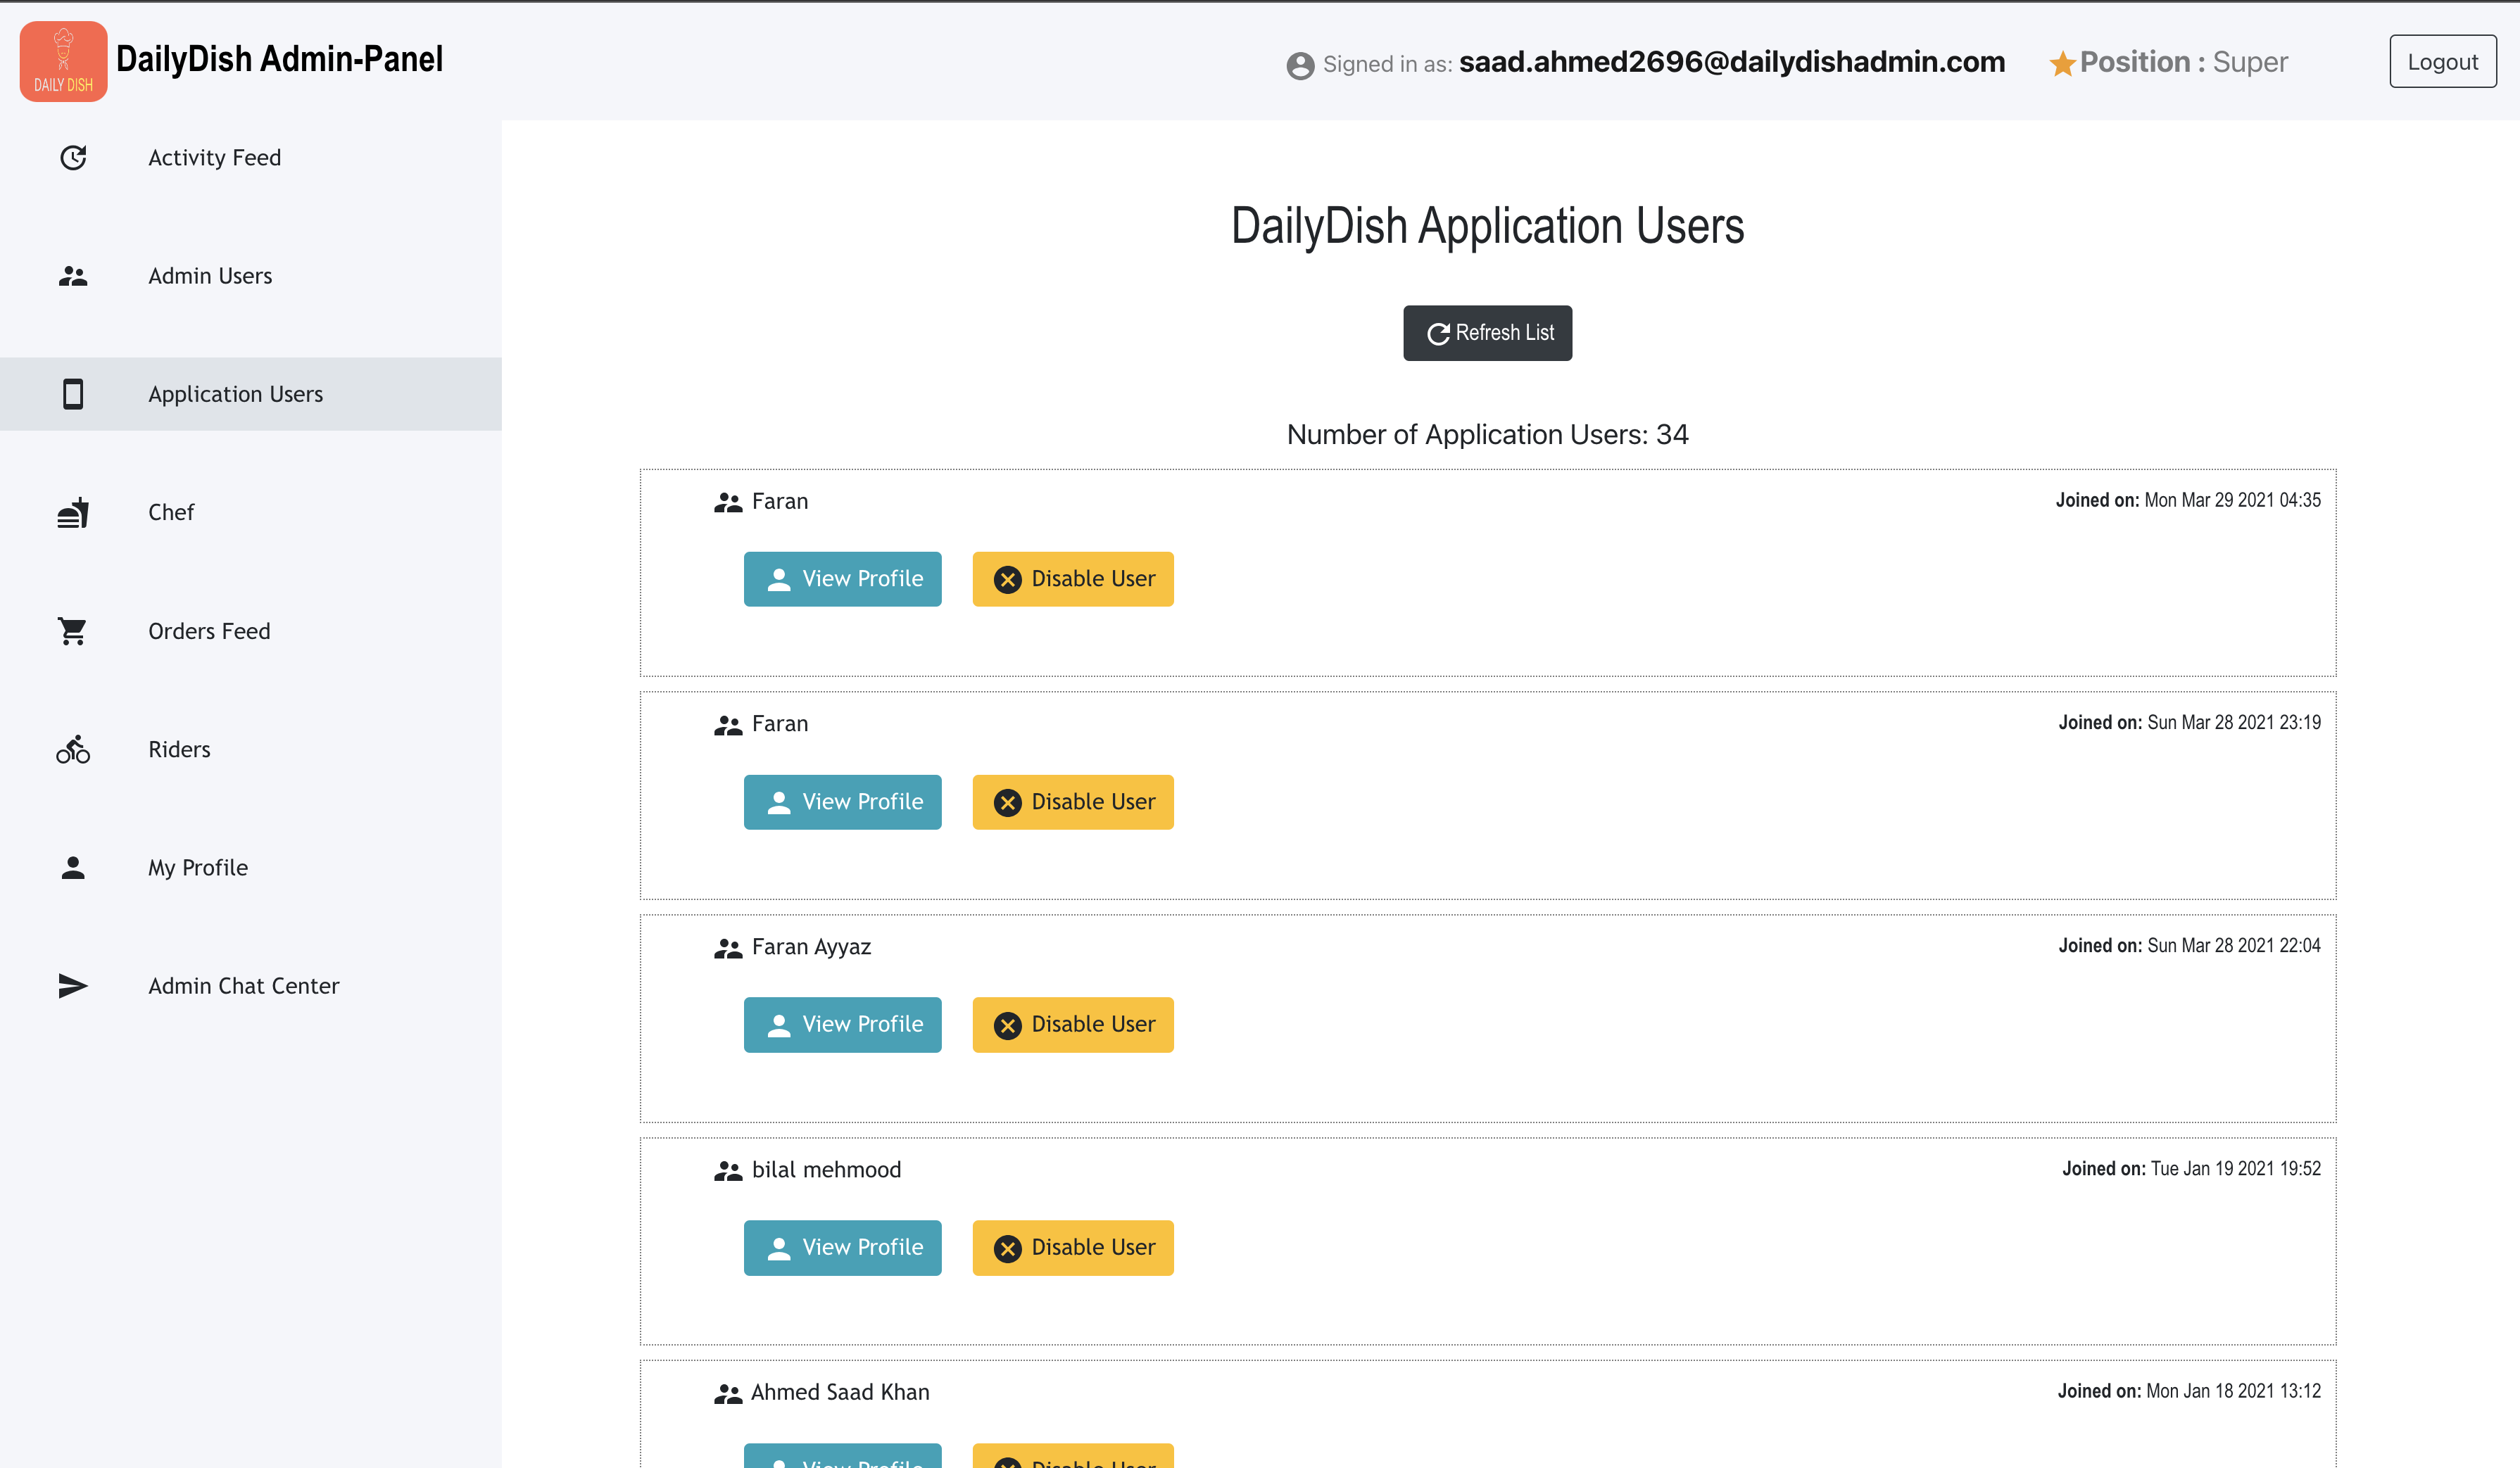This screenshot has height=1468, width=2520.
Task: Click the Admin Chat Center send icon
Action: (73, 986)
